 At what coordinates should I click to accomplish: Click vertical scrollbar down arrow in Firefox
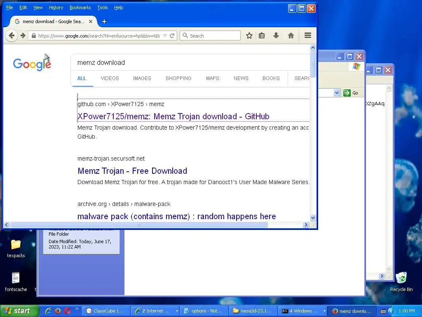pyautogui.click(x=313, y=218)
